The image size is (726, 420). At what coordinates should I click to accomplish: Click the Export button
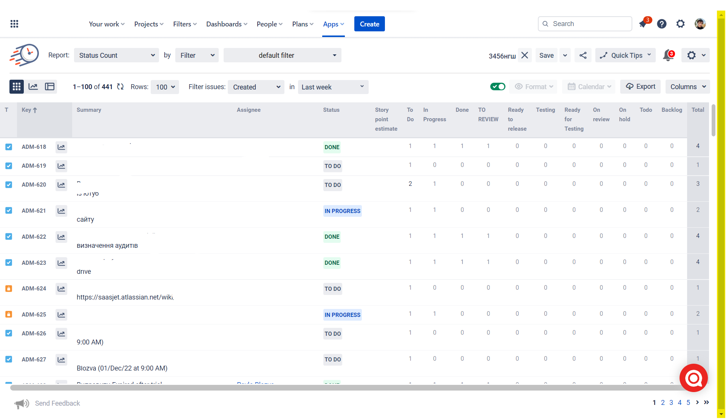pos(641,86)
